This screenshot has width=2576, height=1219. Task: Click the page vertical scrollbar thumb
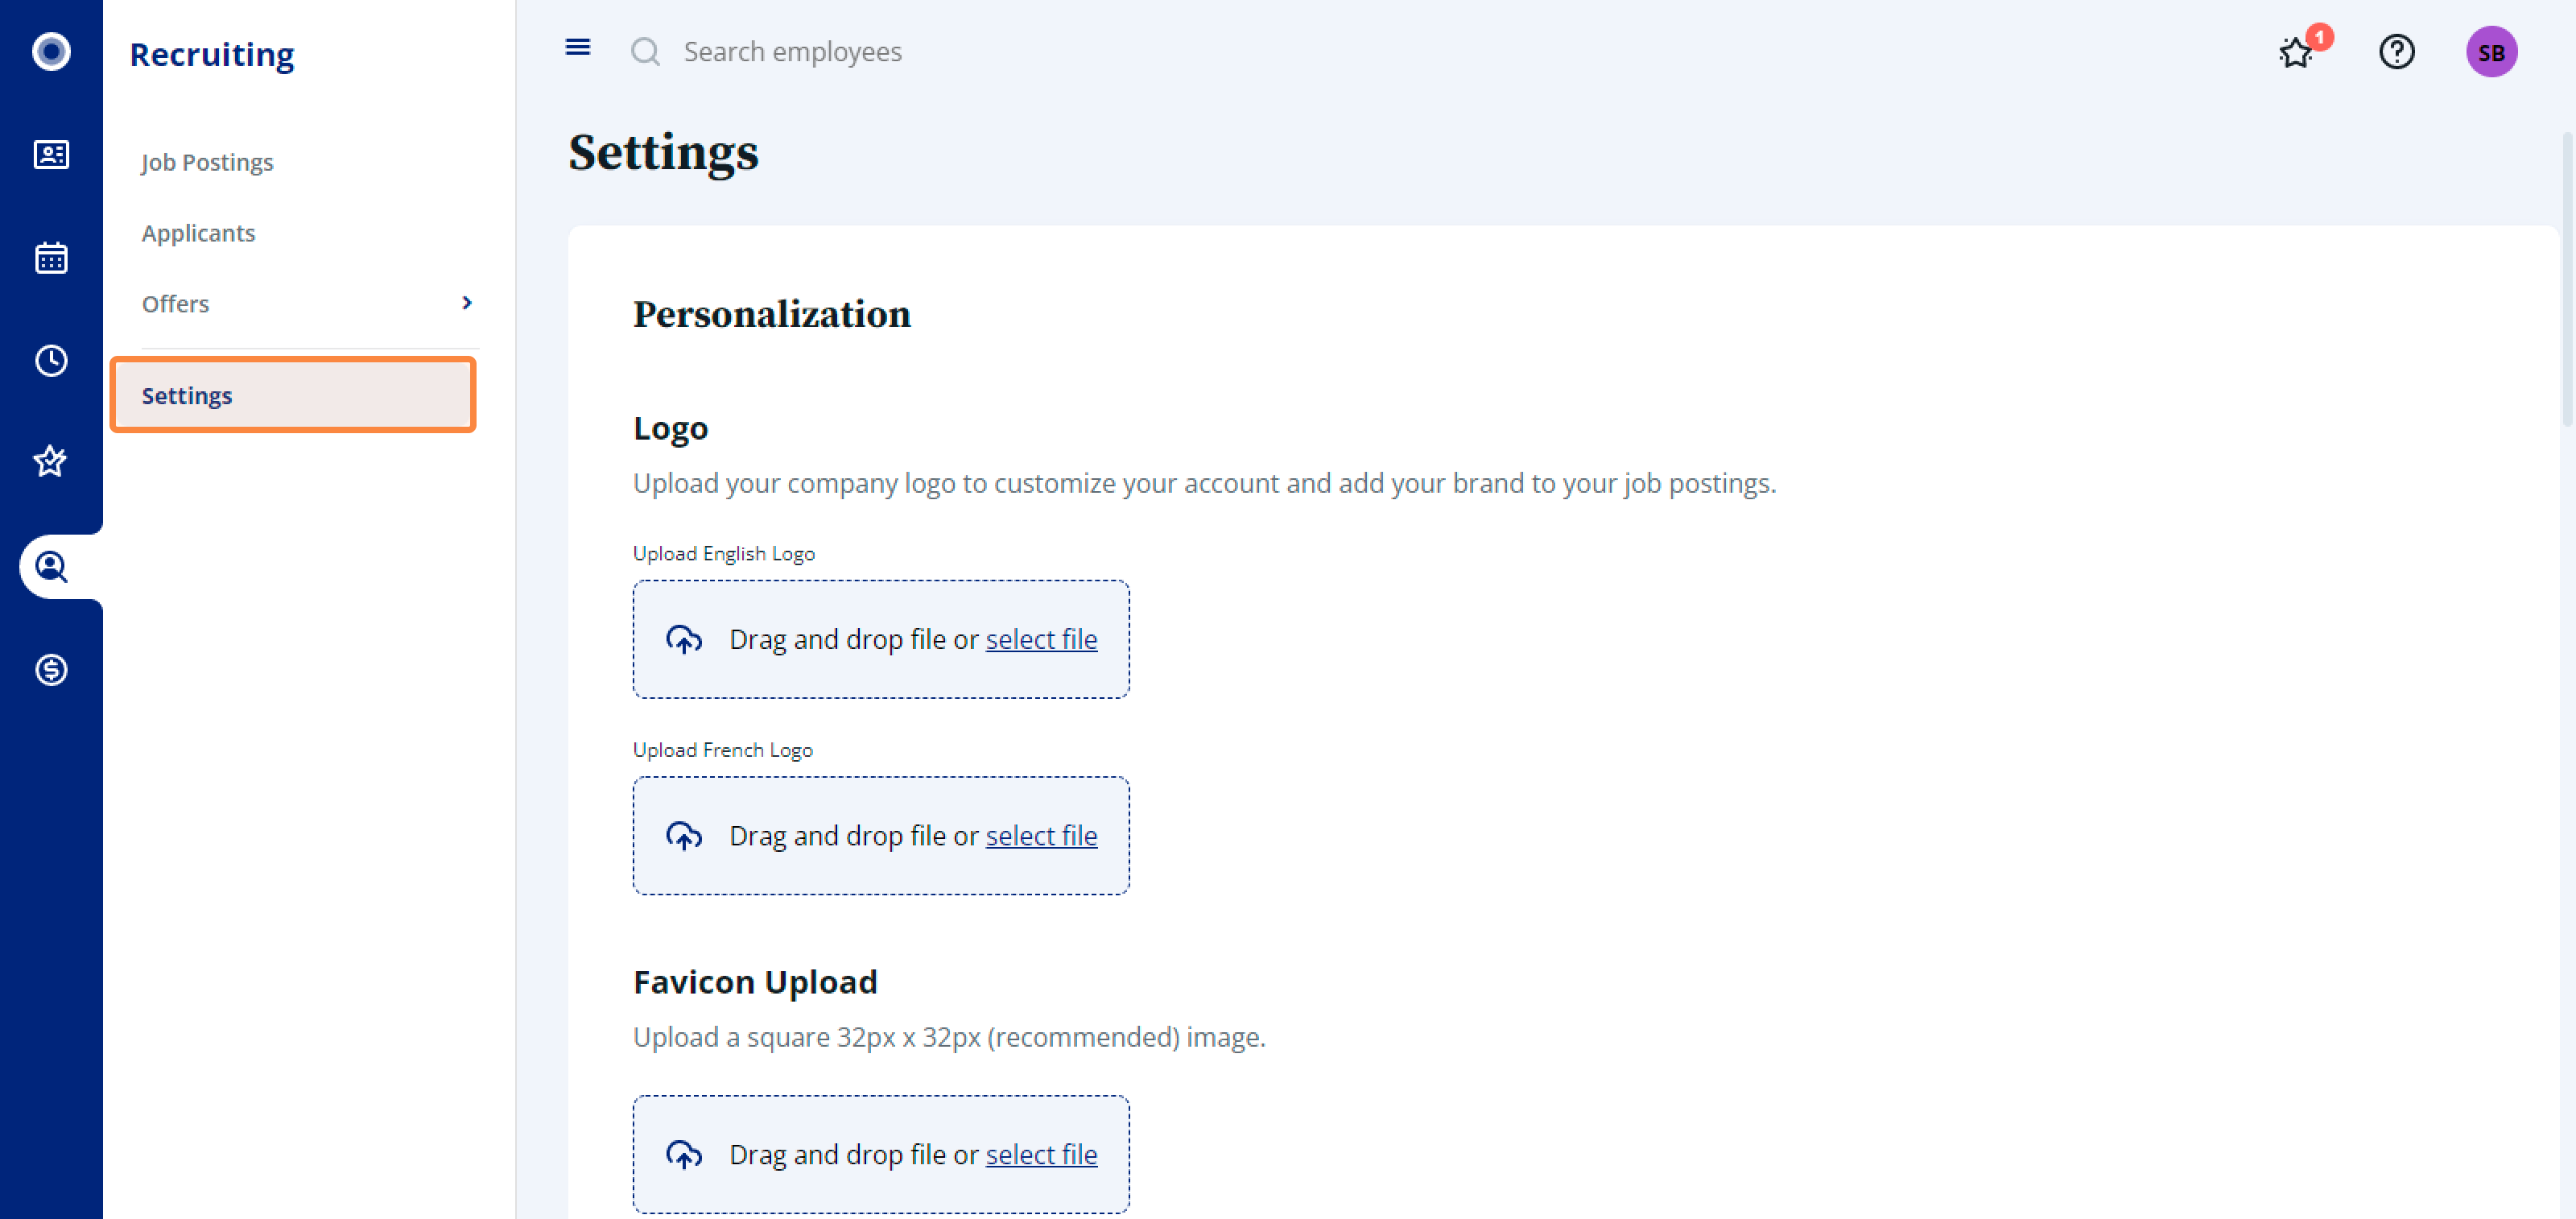click(2567, 278)
